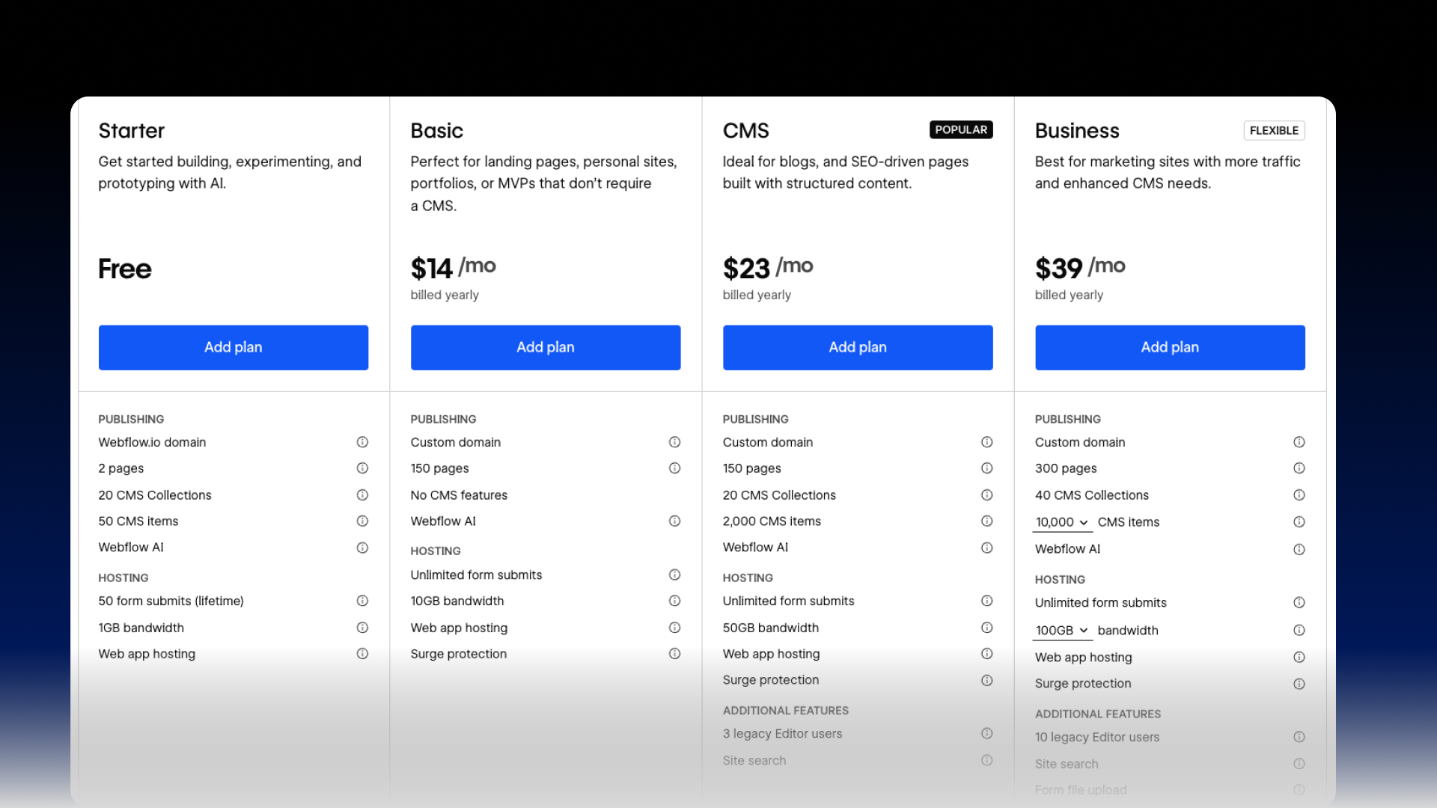Open info for 2,000 CMS items
This screenshot has width=1437, height=808.
986,521
